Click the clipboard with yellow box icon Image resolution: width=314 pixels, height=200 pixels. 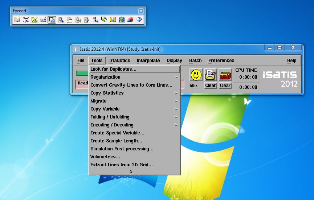tap(69, 20)
